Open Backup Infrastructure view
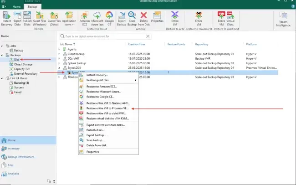This screenshot has width=296, height=185. click(x=28, y=157)
